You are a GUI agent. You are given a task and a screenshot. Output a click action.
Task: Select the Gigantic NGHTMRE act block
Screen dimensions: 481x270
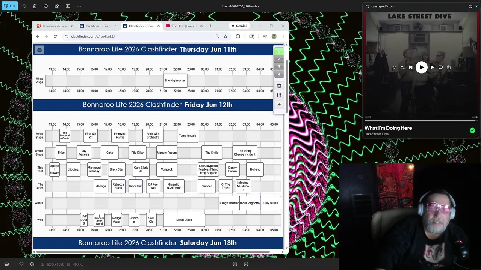[x=174, y=186]
